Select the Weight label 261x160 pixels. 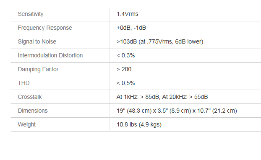pyautogui.click(x=26, y=124)
